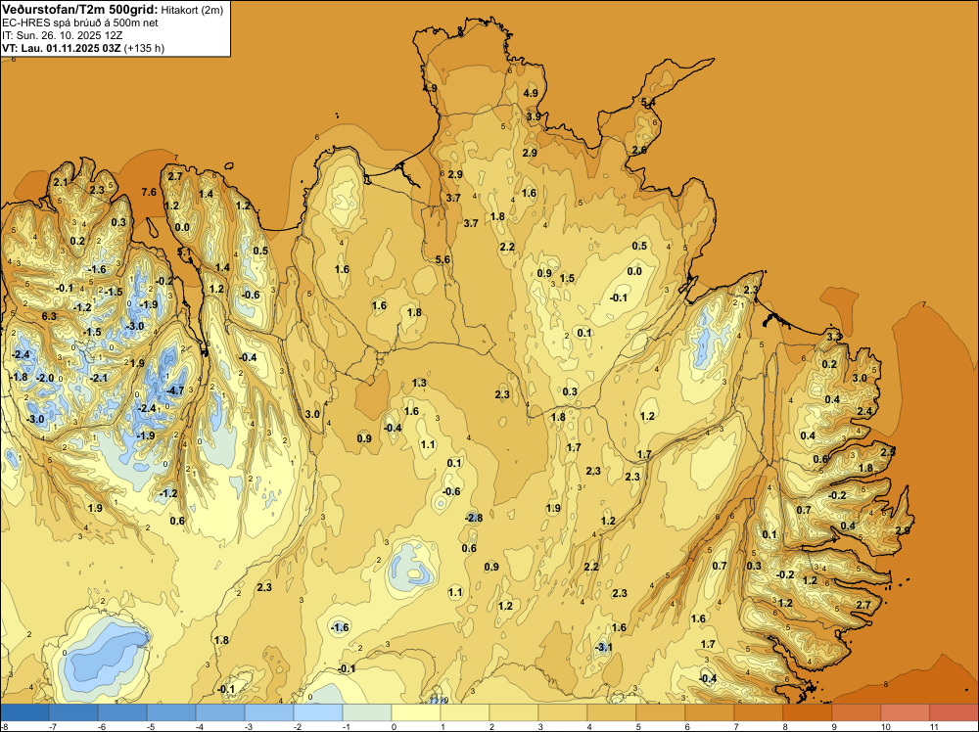Viewport: 979px width, 732px height.
Task: Click the 2.6 temperature value
Action: pos(639,150)
